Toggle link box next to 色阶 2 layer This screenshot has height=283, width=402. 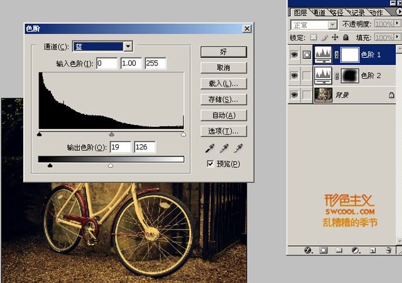[307, 75]
